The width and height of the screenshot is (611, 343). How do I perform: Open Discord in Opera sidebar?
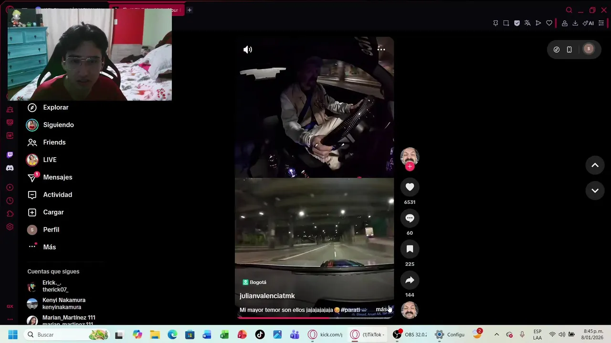pos(10,168)
